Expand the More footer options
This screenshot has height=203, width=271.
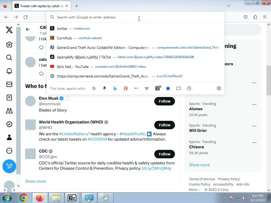[195, 190]
